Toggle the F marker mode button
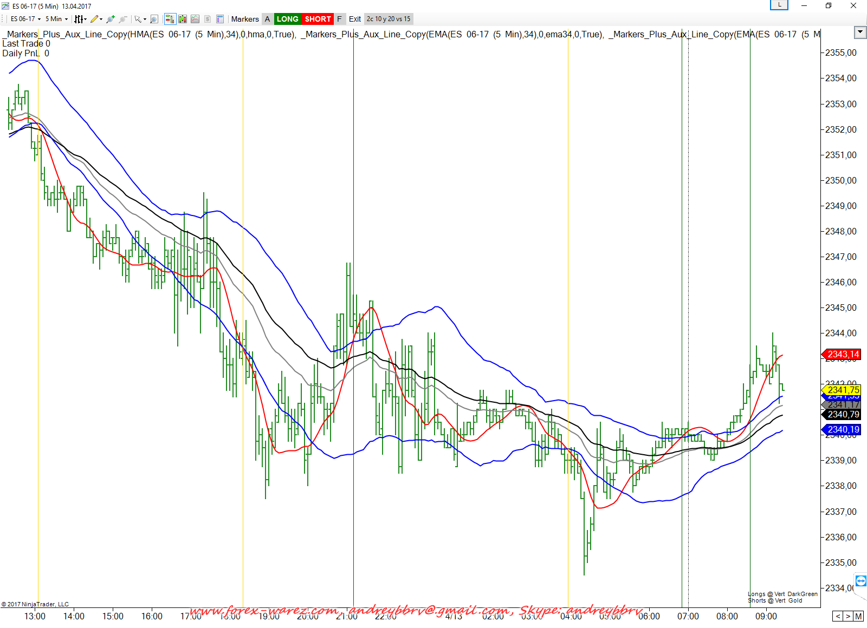 (x=339, y=19)
